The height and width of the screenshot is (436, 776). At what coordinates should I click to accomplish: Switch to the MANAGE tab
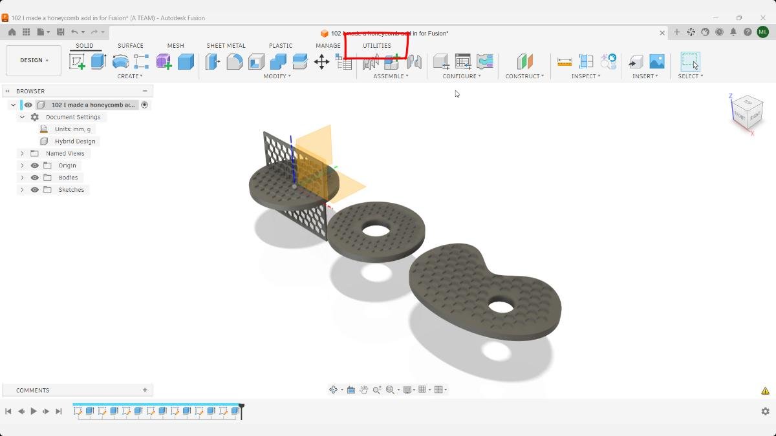(328, 46)
